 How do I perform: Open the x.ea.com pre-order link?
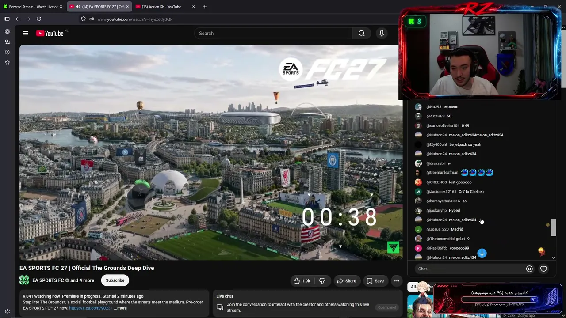click(91, 308)
